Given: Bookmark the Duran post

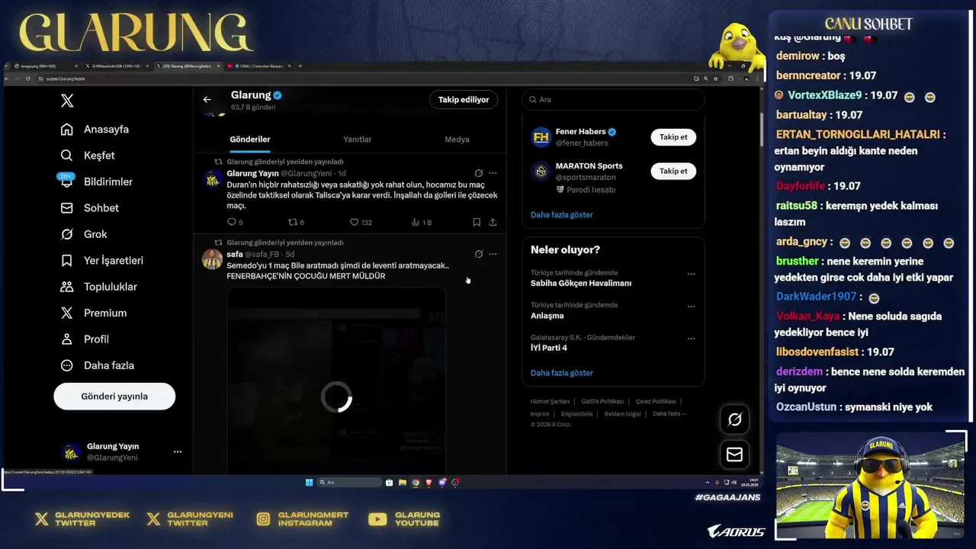Looking at the screenshot, I should coord(477,222).
